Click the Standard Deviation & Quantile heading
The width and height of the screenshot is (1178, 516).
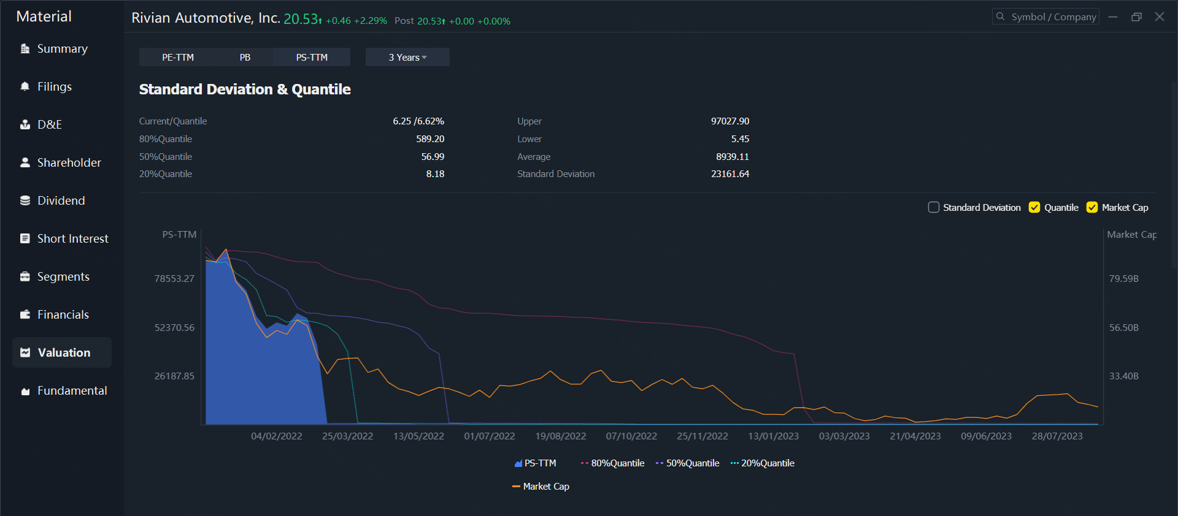click(245, 89)
